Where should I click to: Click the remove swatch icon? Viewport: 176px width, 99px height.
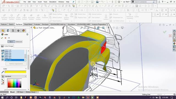pyautogui.click(x=3, y=83)
